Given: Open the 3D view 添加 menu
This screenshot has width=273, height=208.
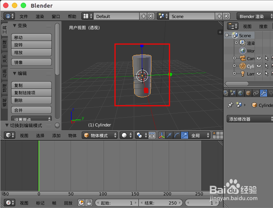Looking at the screenshot, I should [56, 136].
